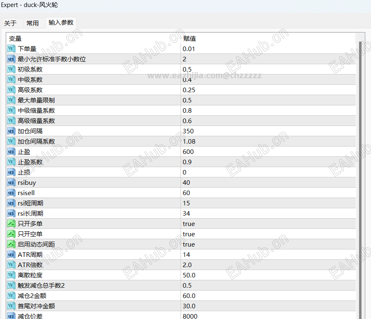The width and height of the screenshot is (371, 319).
Task: Switch to the 关于 tab
Action: [x=10, y=23]
